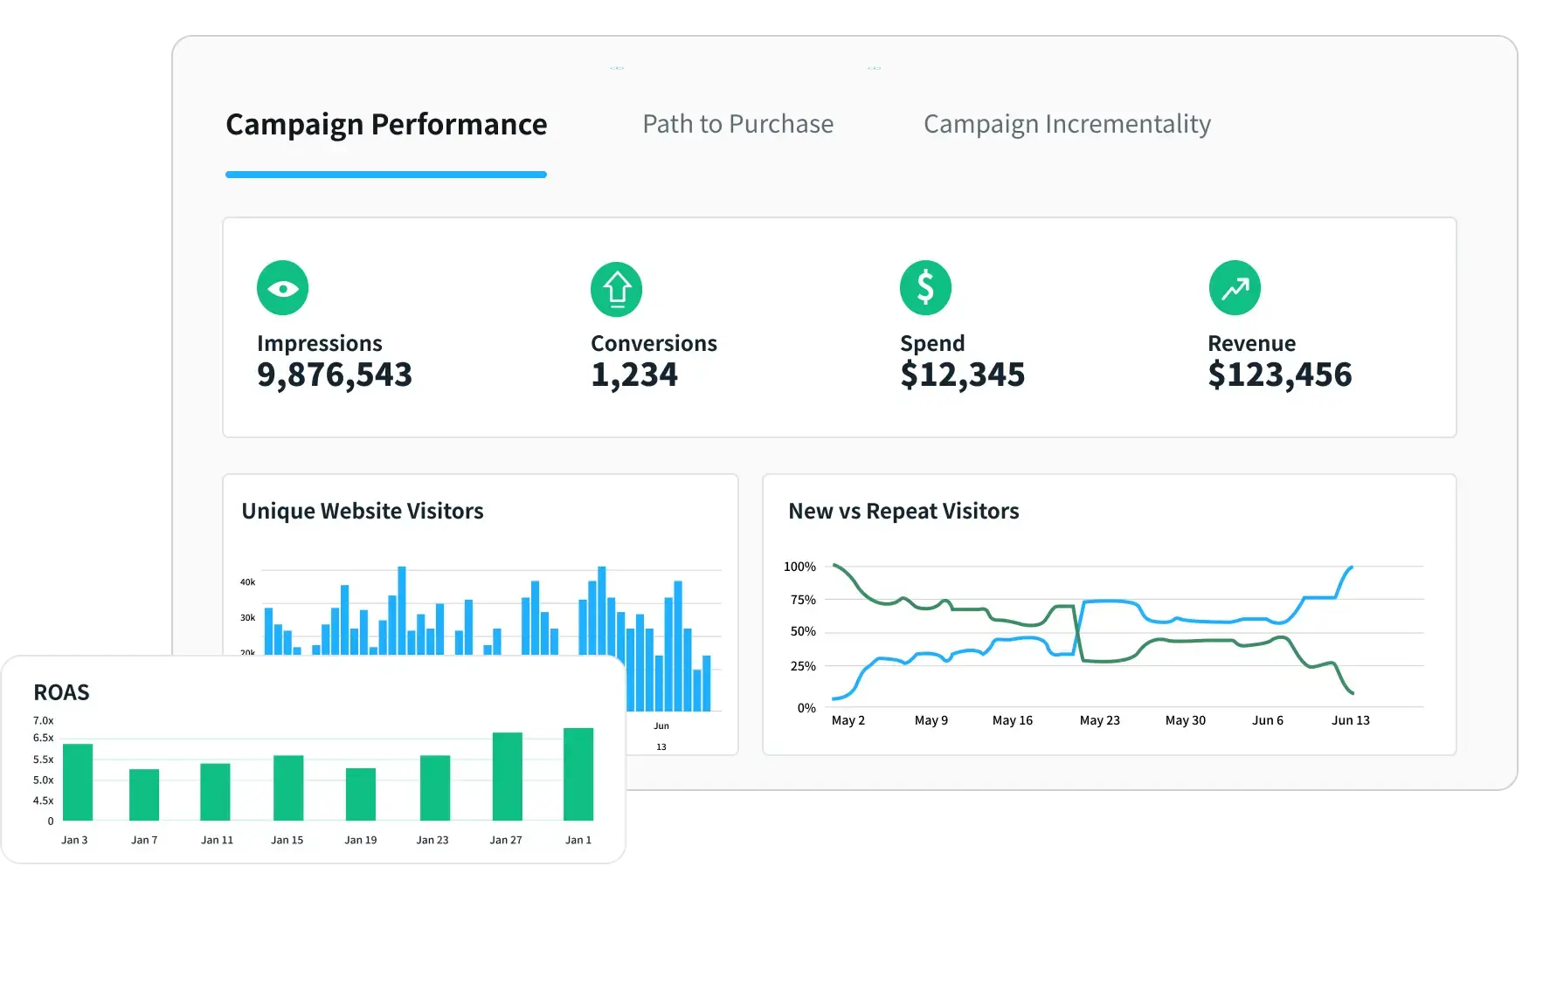Image resolution: width=1550 pixels, height=990 pixels.
Task: Click the Impressions value 9,876,543
Action: (x=335, y=375)
